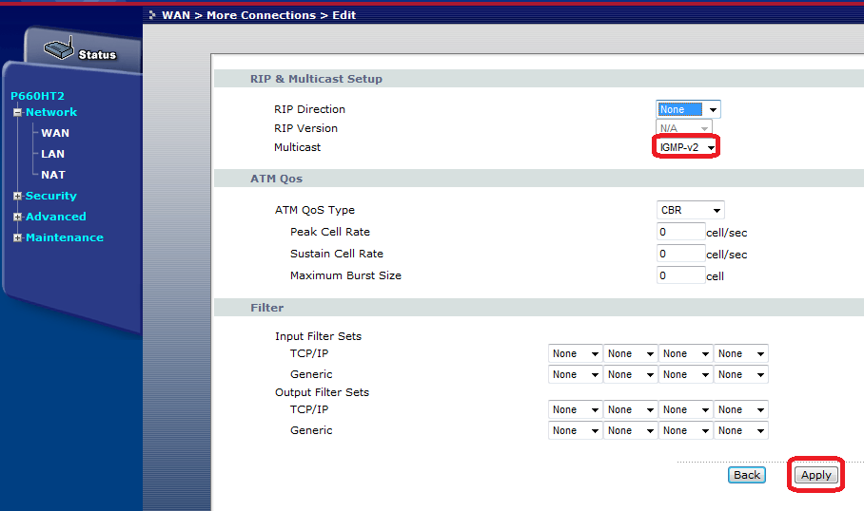The height and width of the screenshot is (511, 864).
Task: Open fourth Output TCP/IP filter dropdown
Action: [x=740, y=409]
